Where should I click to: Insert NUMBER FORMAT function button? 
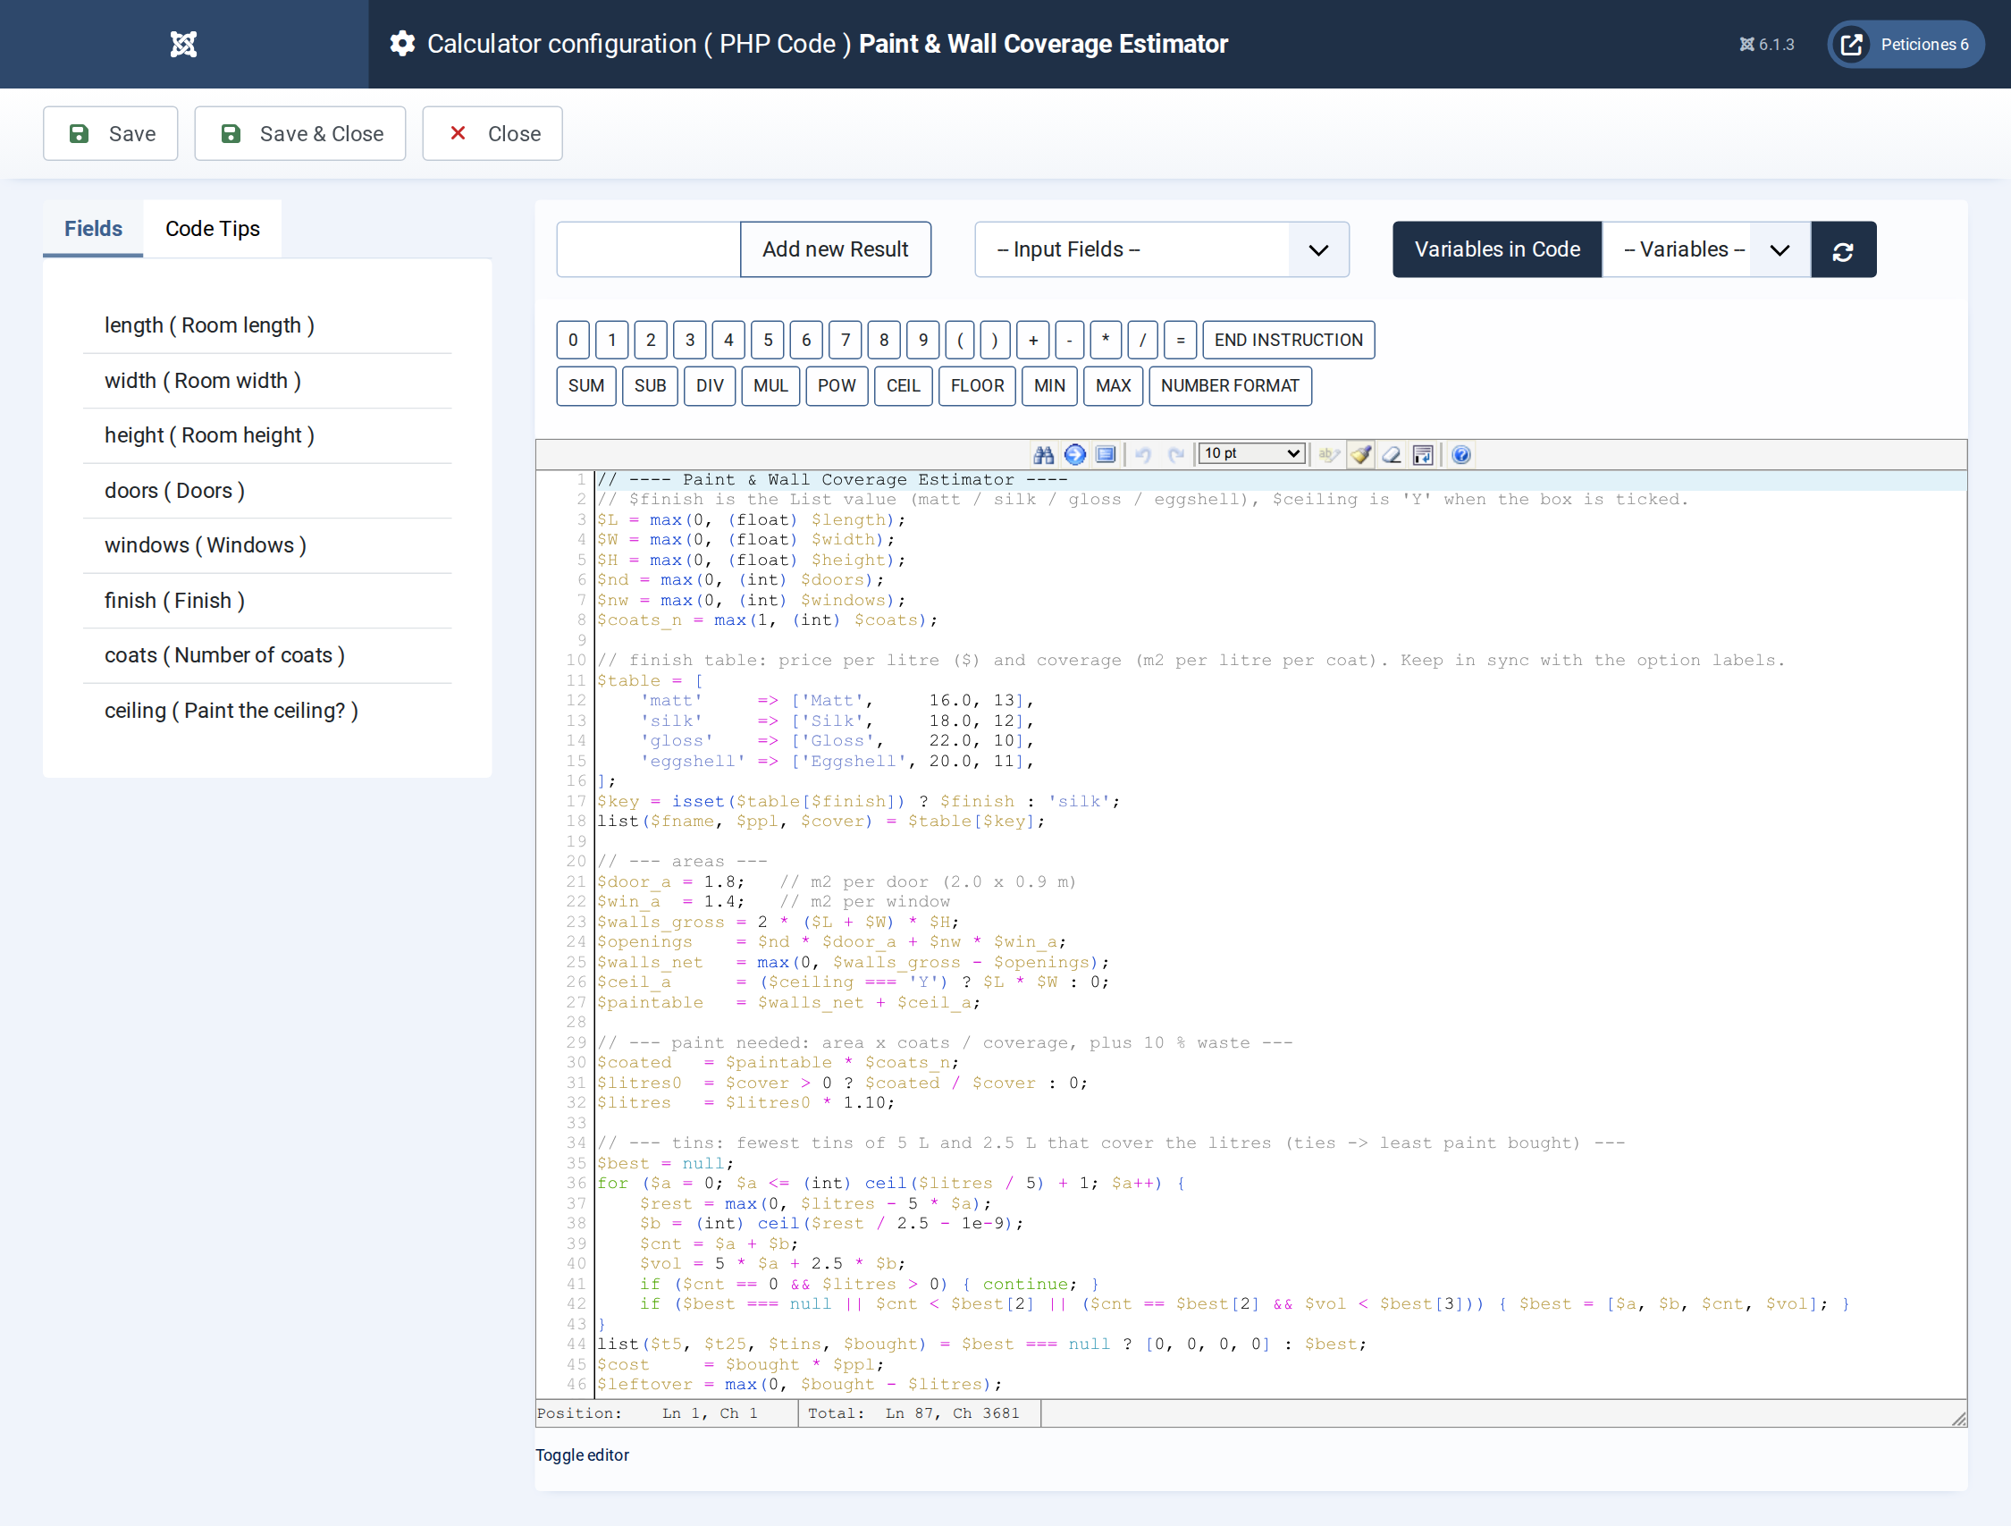[1229, 385]
